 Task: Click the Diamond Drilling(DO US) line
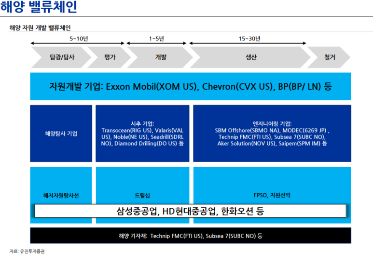pyautogui.click(x=142, y=144)
